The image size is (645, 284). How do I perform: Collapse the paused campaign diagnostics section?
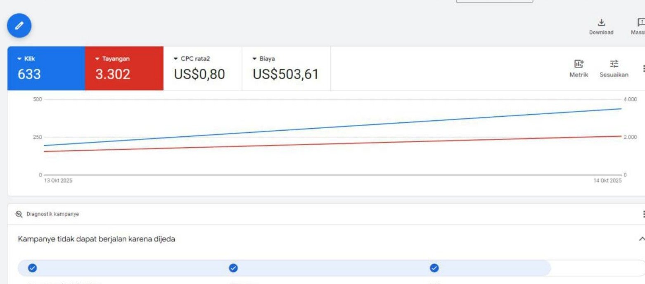642,239
